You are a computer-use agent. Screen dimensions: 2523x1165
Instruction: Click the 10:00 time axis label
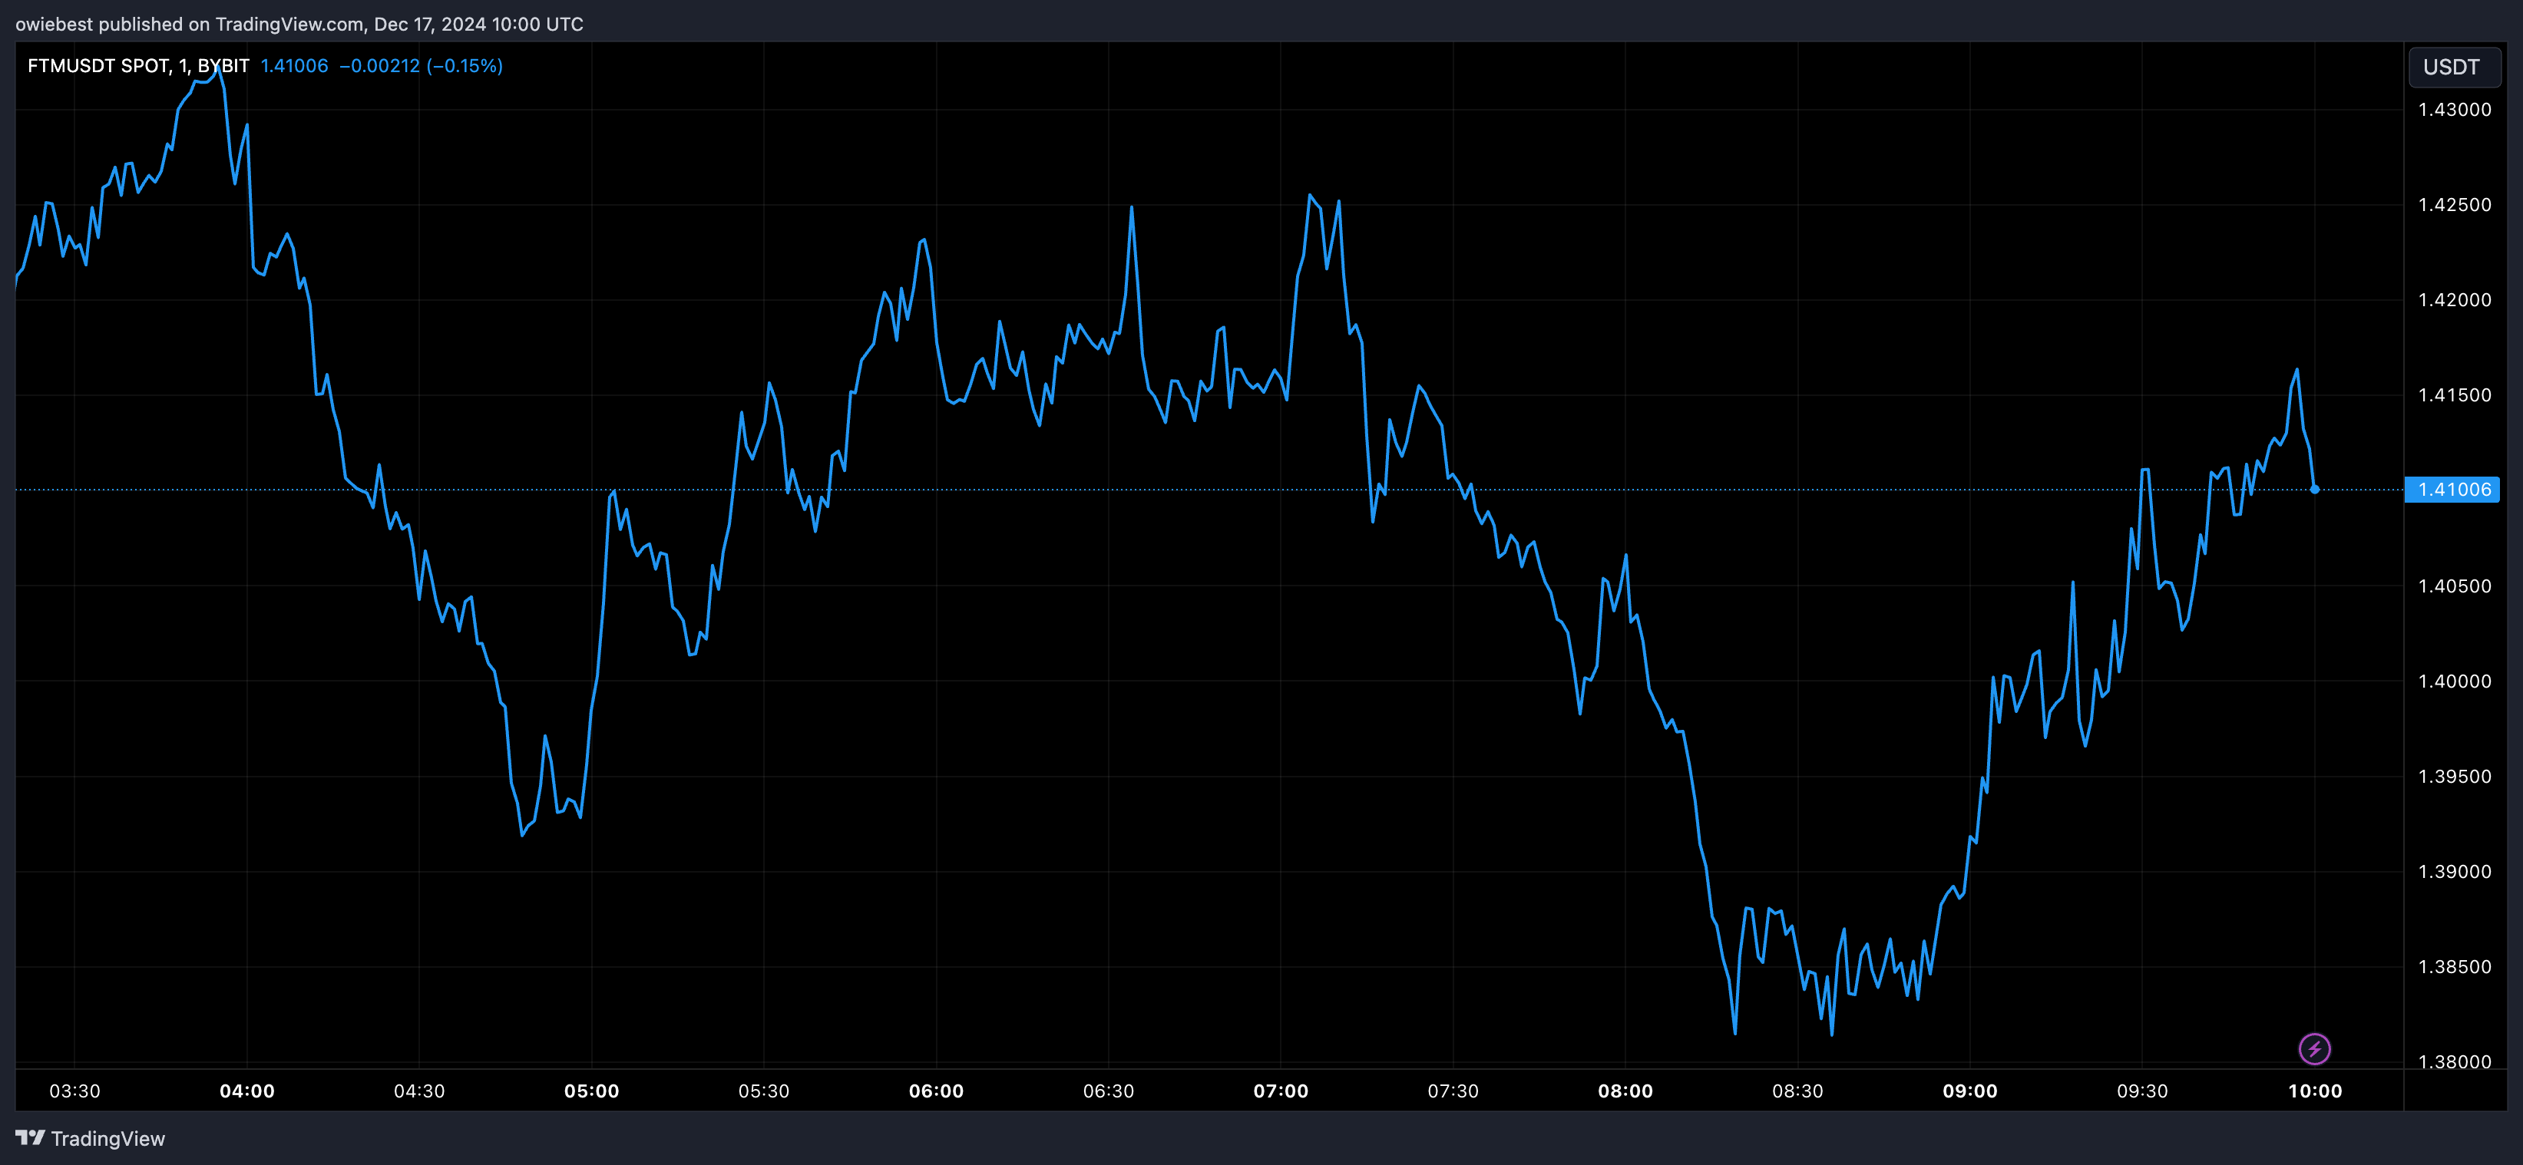[x=2316, y=1091]
